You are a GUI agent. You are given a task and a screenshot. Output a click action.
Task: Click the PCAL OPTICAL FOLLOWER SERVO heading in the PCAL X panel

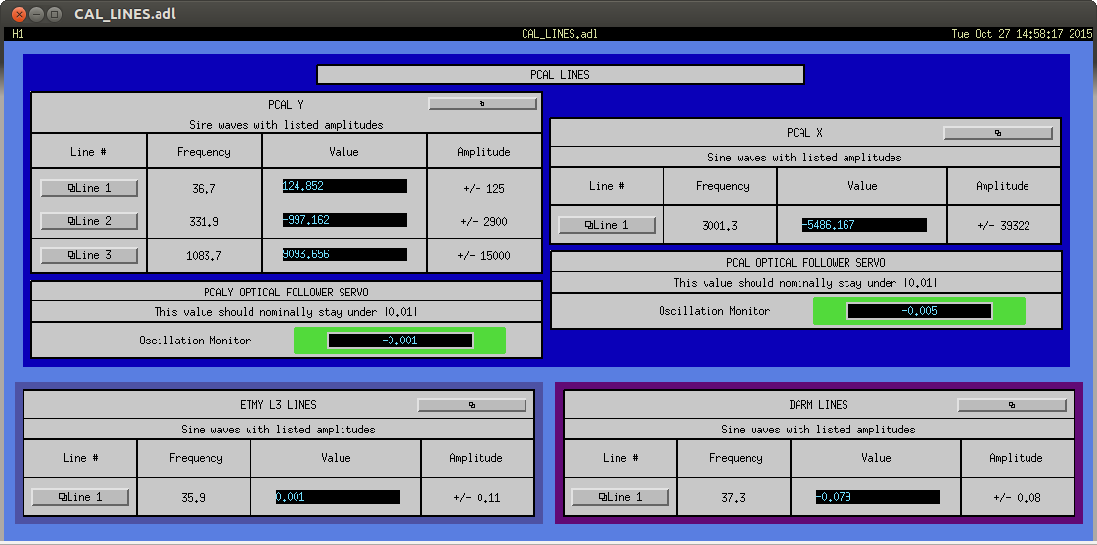[805, 262]
